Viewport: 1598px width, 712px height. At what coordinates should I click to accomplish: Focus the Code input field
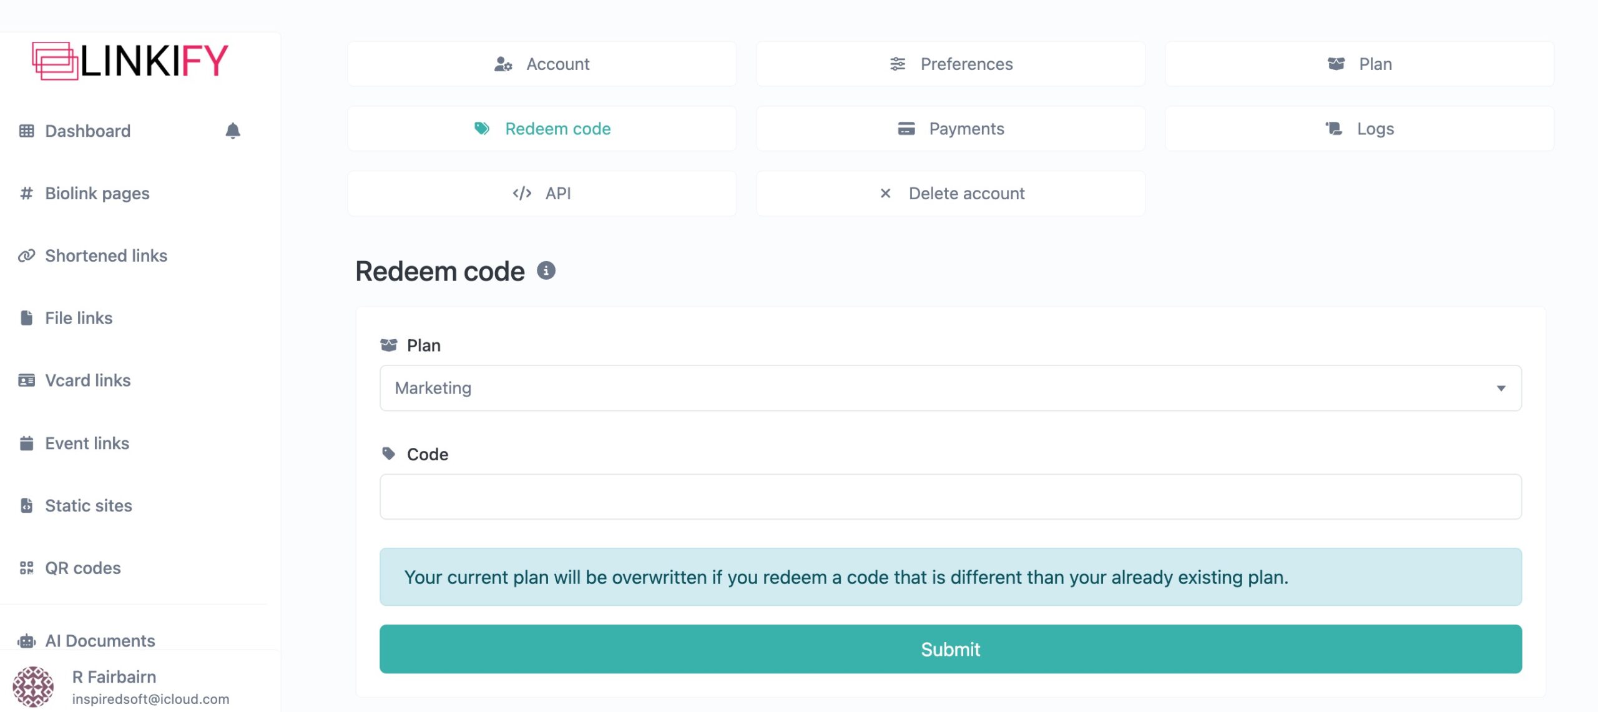pyautogui.click(x=950, y=497)
